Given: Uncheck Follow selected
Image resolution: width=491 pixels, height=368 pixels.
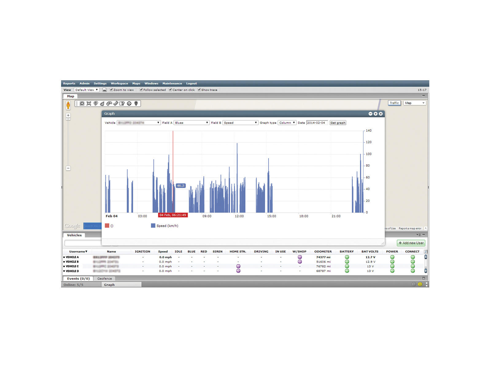Looking at the screenshot, I should pos(141,90).
